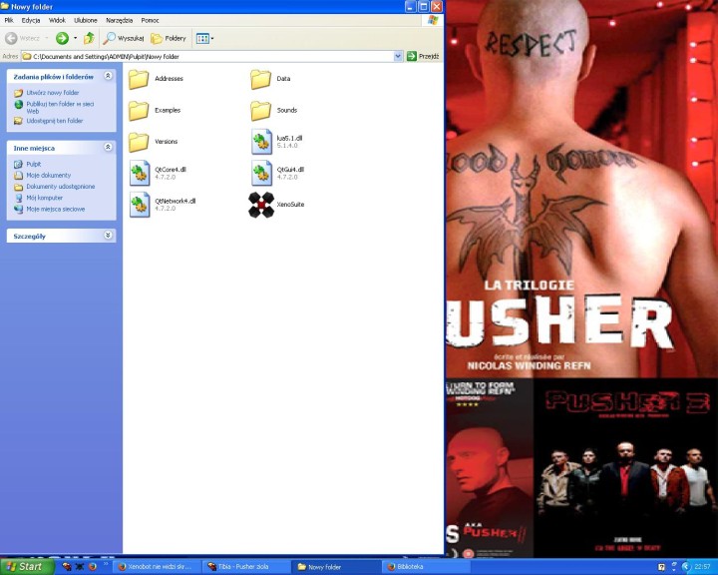Switch to Xenobot nie widzi taskbar window
718x575 pixels.
156,567
